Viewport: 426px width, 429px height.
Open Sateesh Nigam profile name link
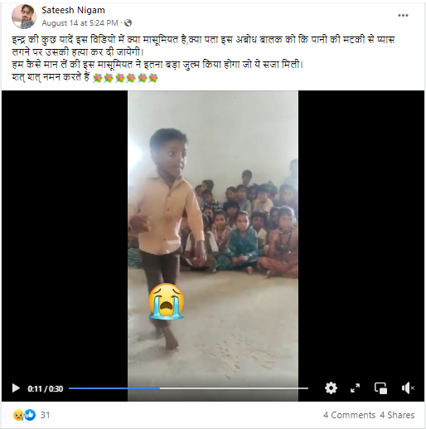73,10
